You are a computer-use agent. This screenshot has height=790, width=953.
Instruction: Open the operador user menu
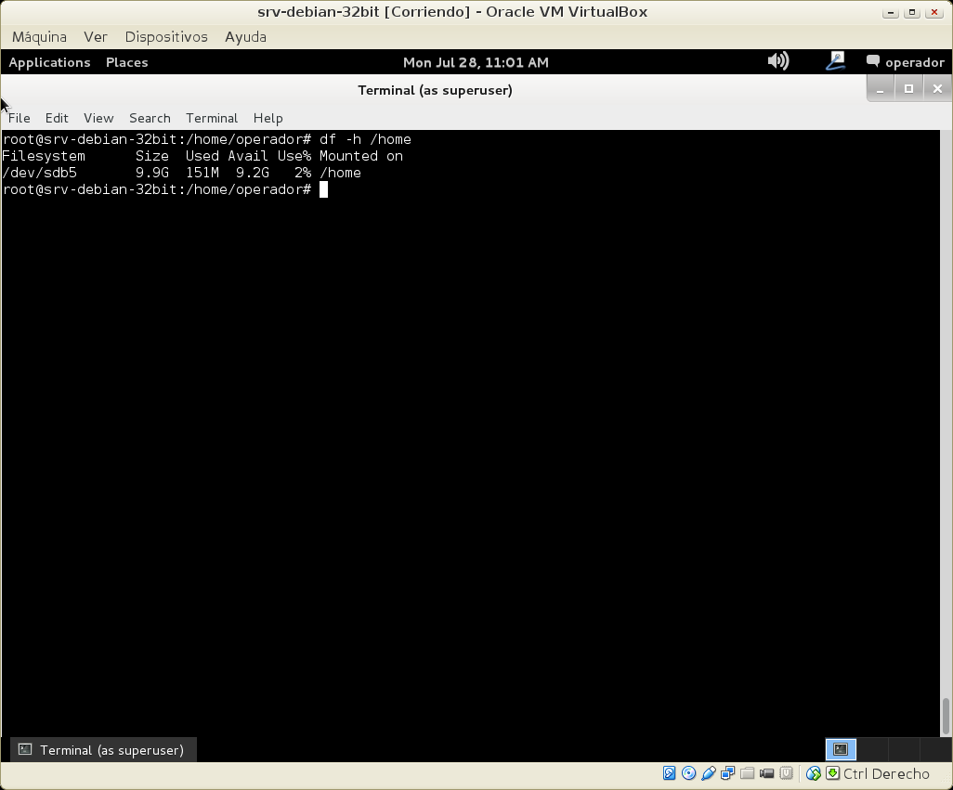coord(905,62)
